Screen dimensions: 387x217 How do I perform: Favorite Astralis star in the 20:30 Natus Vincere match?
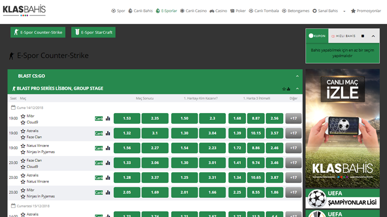(x=23, y=175)
